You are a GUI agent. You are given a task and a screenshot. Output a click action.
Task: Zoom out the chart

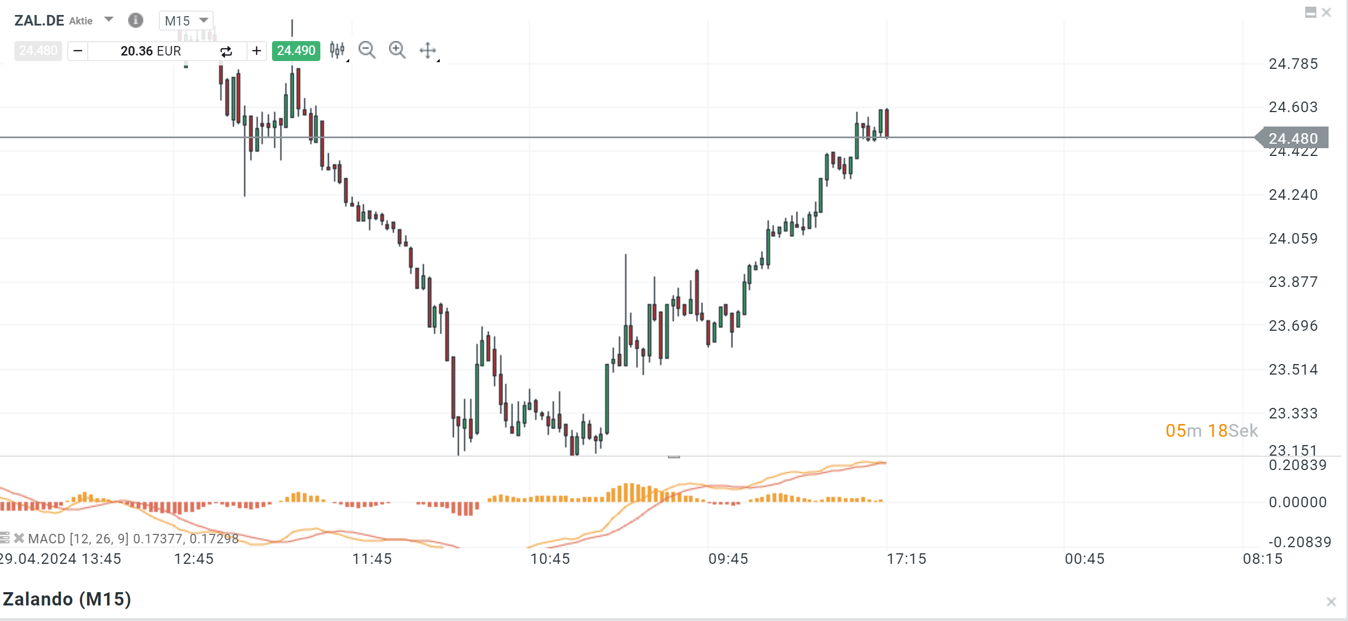[x=366, y=51]
